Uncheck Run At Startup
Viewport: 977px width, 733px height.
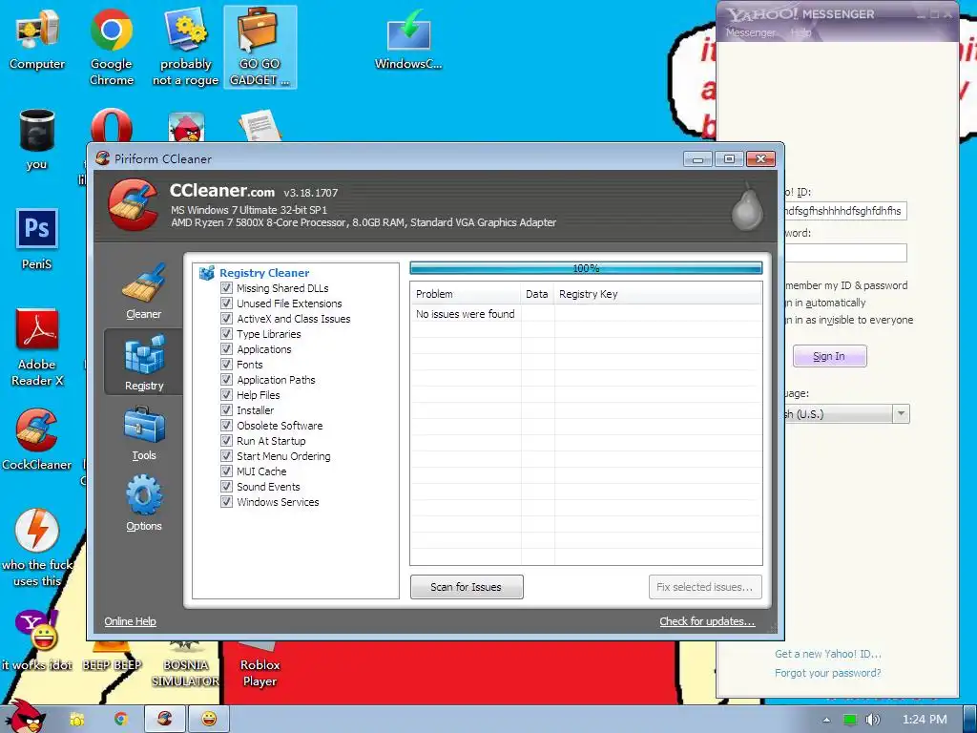coord(227,441)
